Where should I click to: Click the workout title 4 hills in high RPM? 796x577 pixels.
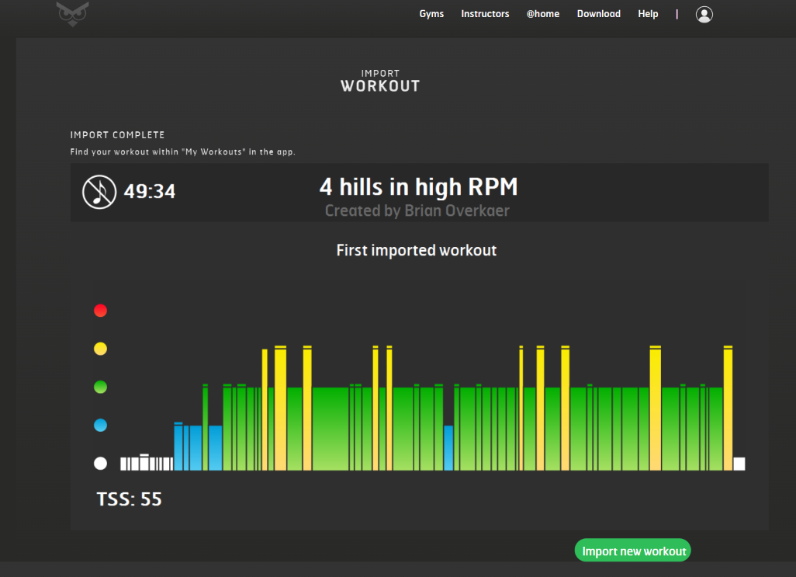(x=418, y=187)
